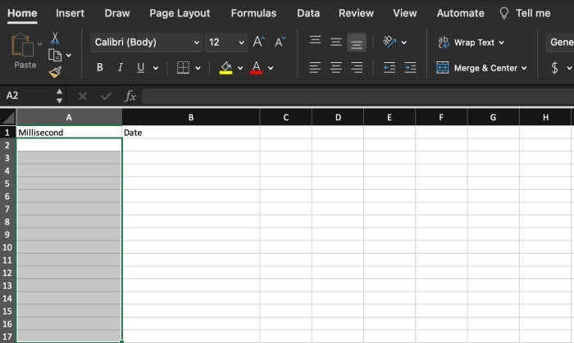Click the Paste clipboard icon
The image size is (574, 343).
pos(22,45)
